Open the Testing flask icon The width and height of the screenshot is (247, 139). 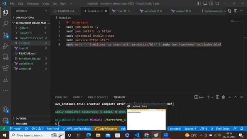point(5,79)
